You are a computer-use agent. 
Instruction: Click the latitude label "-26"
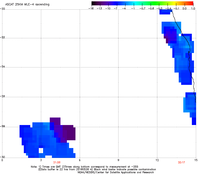tap(2, 96)
